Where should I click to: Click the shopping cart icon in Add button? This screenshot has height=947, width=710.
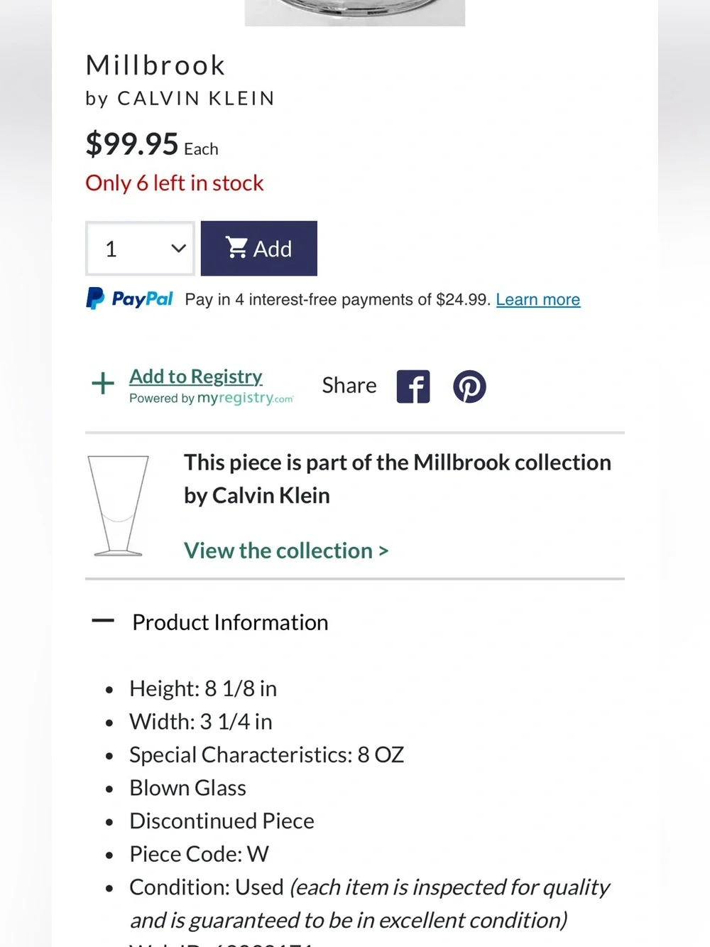[x=236, y=247]
